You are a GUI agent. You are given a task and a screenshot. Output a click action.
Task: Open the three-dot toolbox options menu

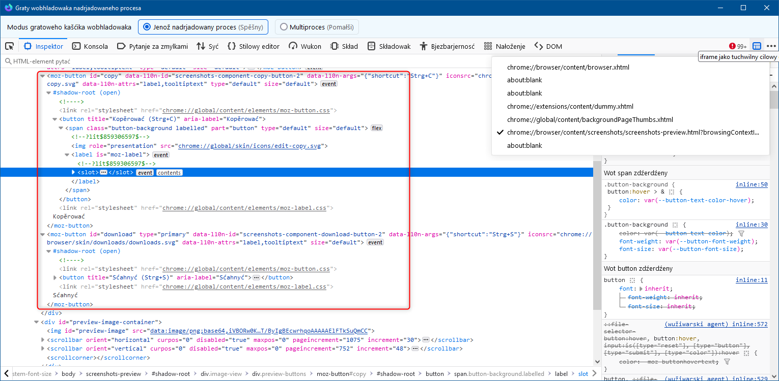771,46
